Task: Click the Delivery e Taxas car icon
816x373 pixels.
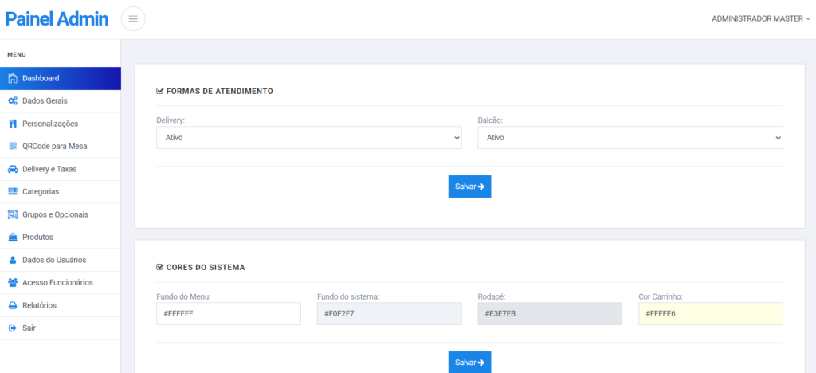Action: (x=13, y=169)
